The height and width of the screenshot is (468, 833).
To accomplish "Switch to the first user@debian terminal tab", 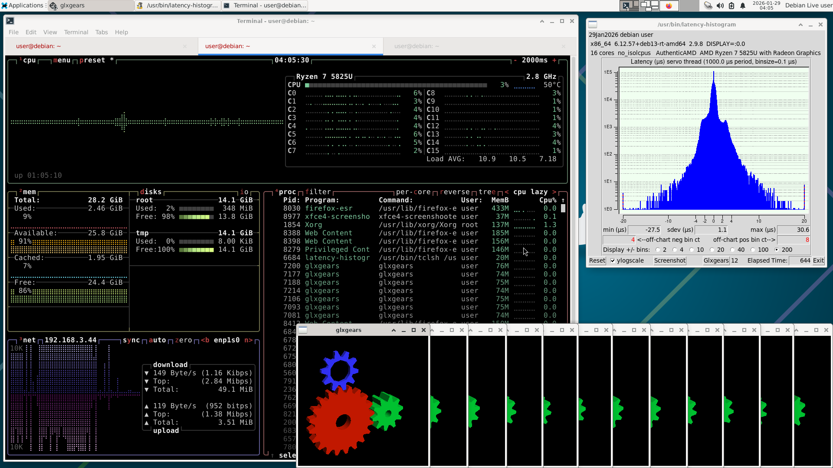I will coord(38,46).
